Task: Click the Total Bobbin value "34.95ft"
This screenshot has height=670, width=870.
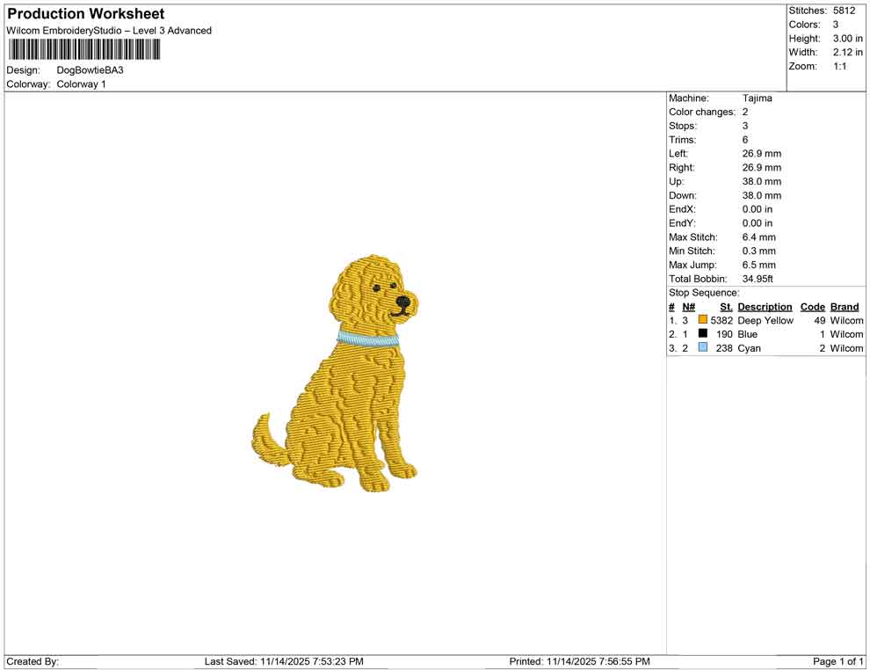Action: pos(758,279)
